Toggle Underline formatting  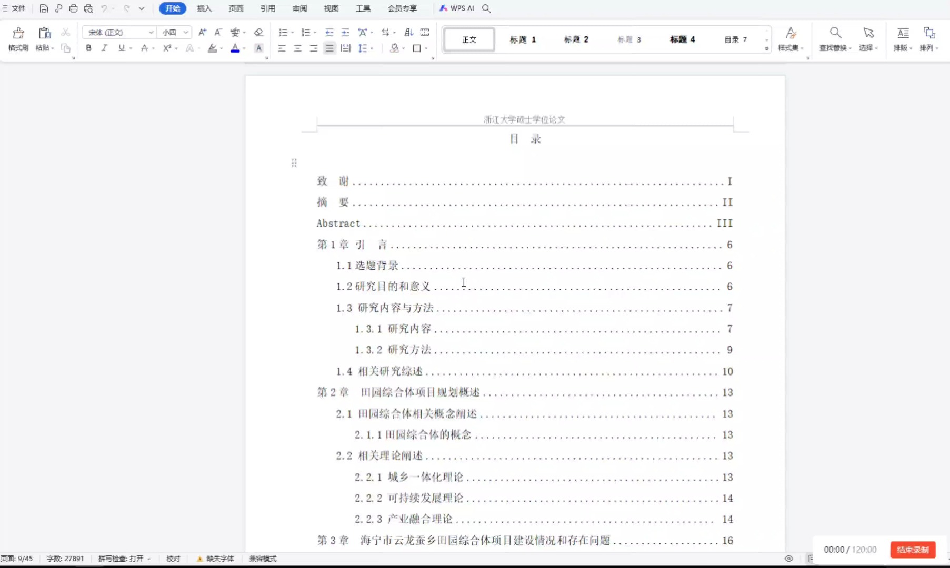pos(122,48)
